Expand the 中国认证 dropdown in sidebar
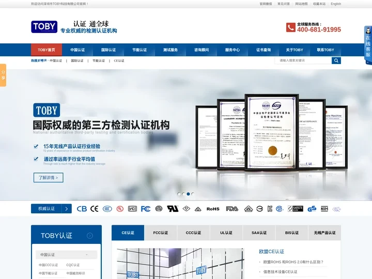Image resolution: width=372 pixels, height=279 pixels. (x=67, y=255)
